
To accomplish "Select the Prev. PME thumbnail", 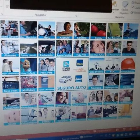I will point(47,66).
